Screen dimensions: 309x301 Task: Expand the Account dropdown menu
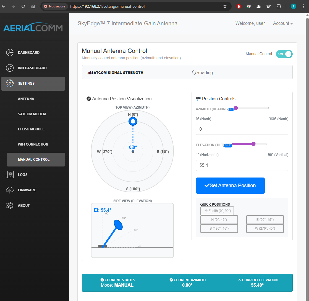tap(282, 23)
